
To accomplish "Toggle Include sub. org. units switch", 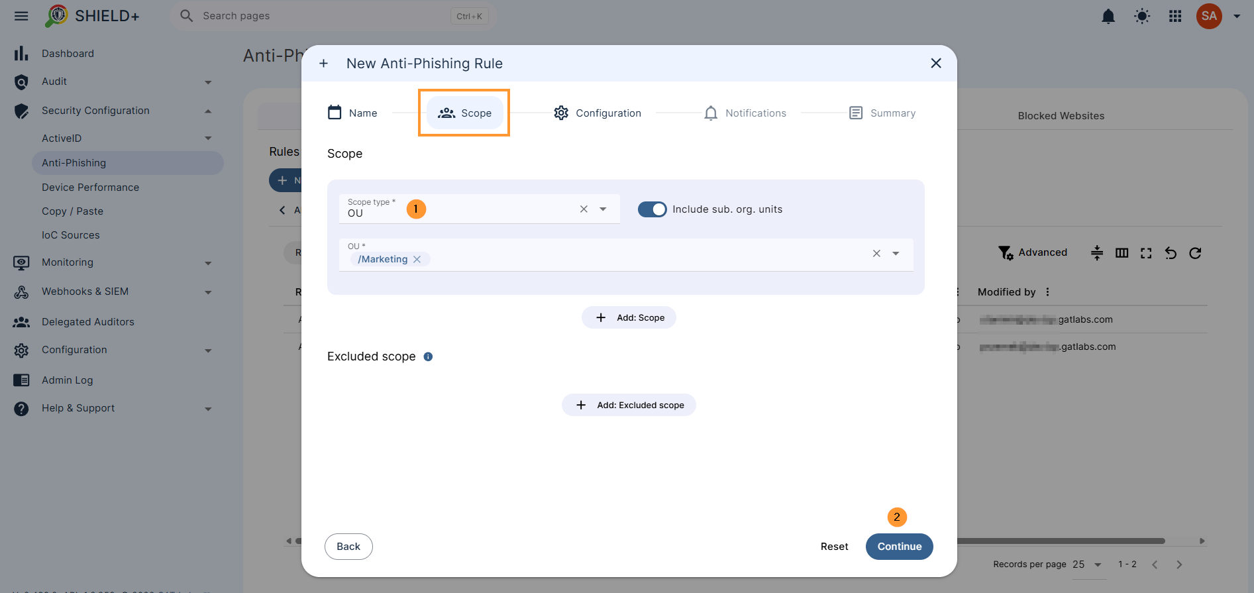I will coord(653,209).
